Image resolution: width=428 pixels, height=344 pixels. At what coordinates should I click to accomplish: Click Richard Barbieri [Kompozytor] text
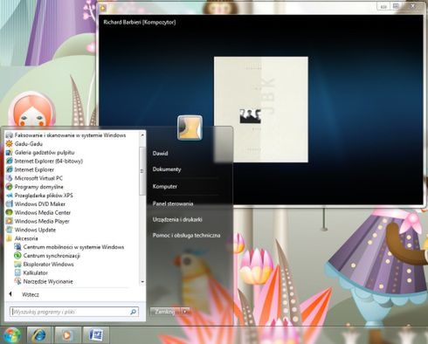coord(140,22)
